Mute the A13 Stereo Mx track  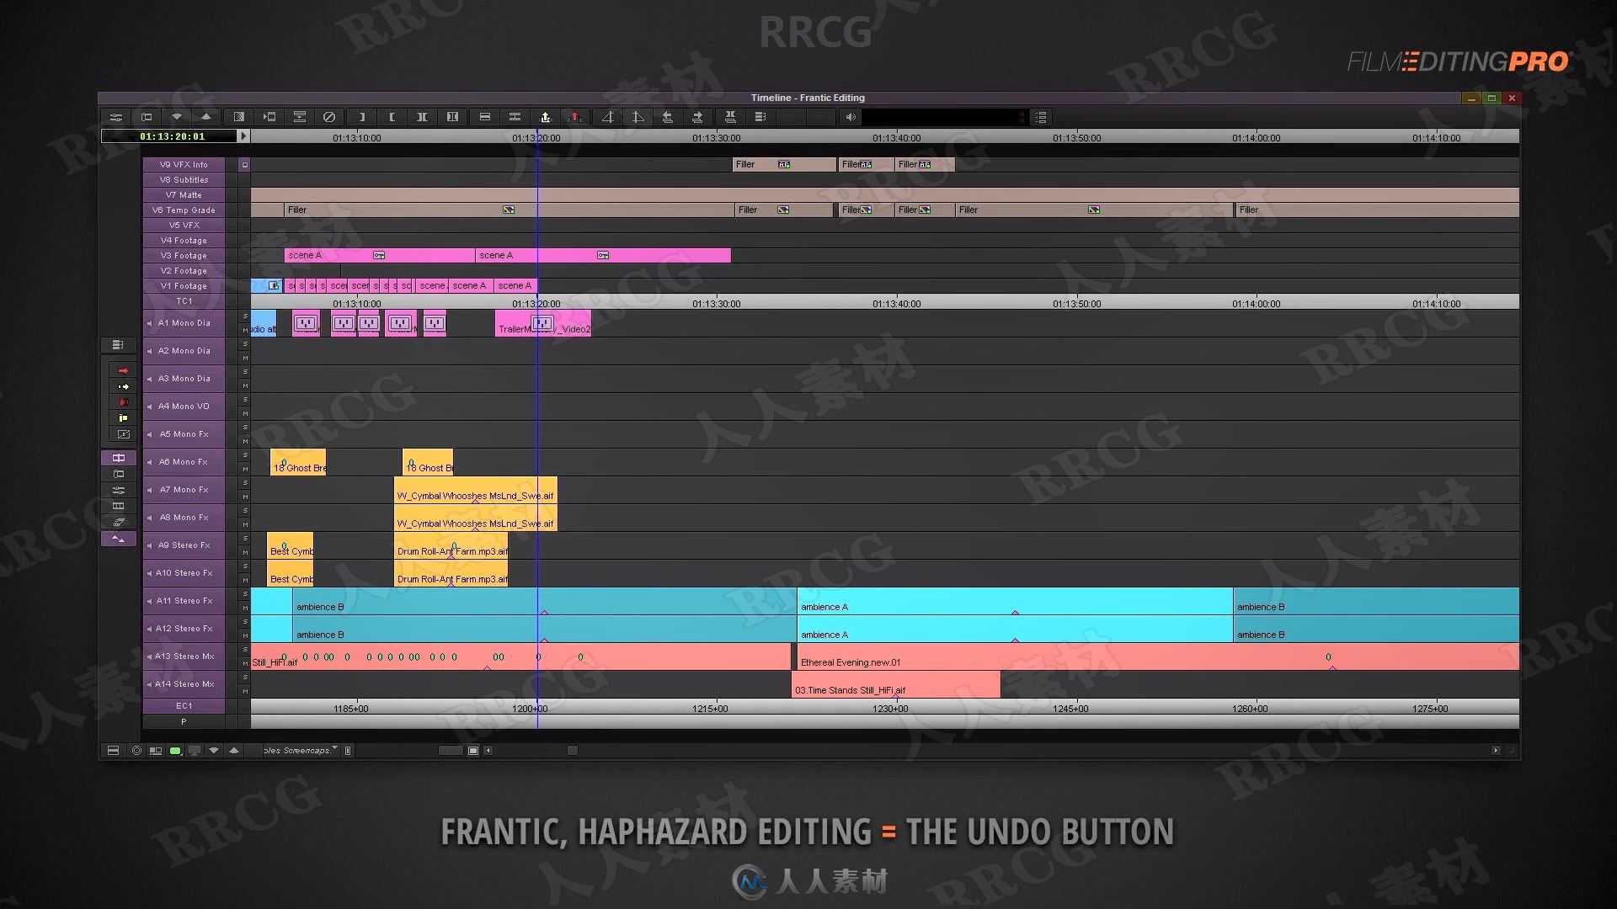(245, 663)
